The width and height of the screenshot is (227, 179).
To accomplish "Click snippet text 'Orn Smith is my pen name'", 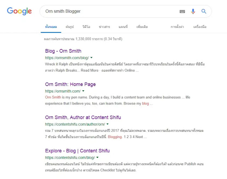I will click(x=66, y=97).
